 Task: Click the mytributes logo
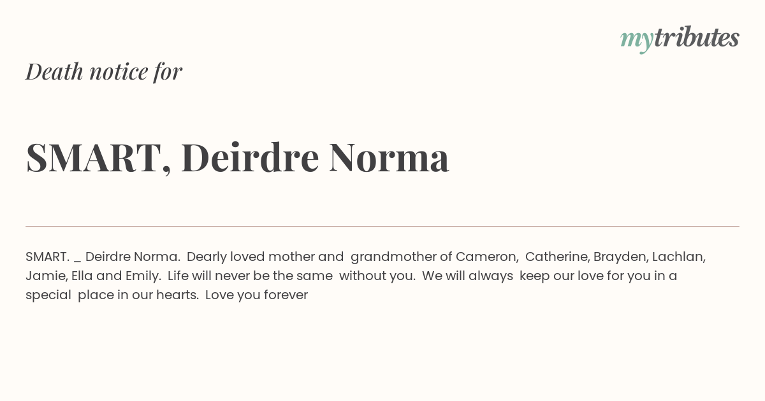pos(680,38)
